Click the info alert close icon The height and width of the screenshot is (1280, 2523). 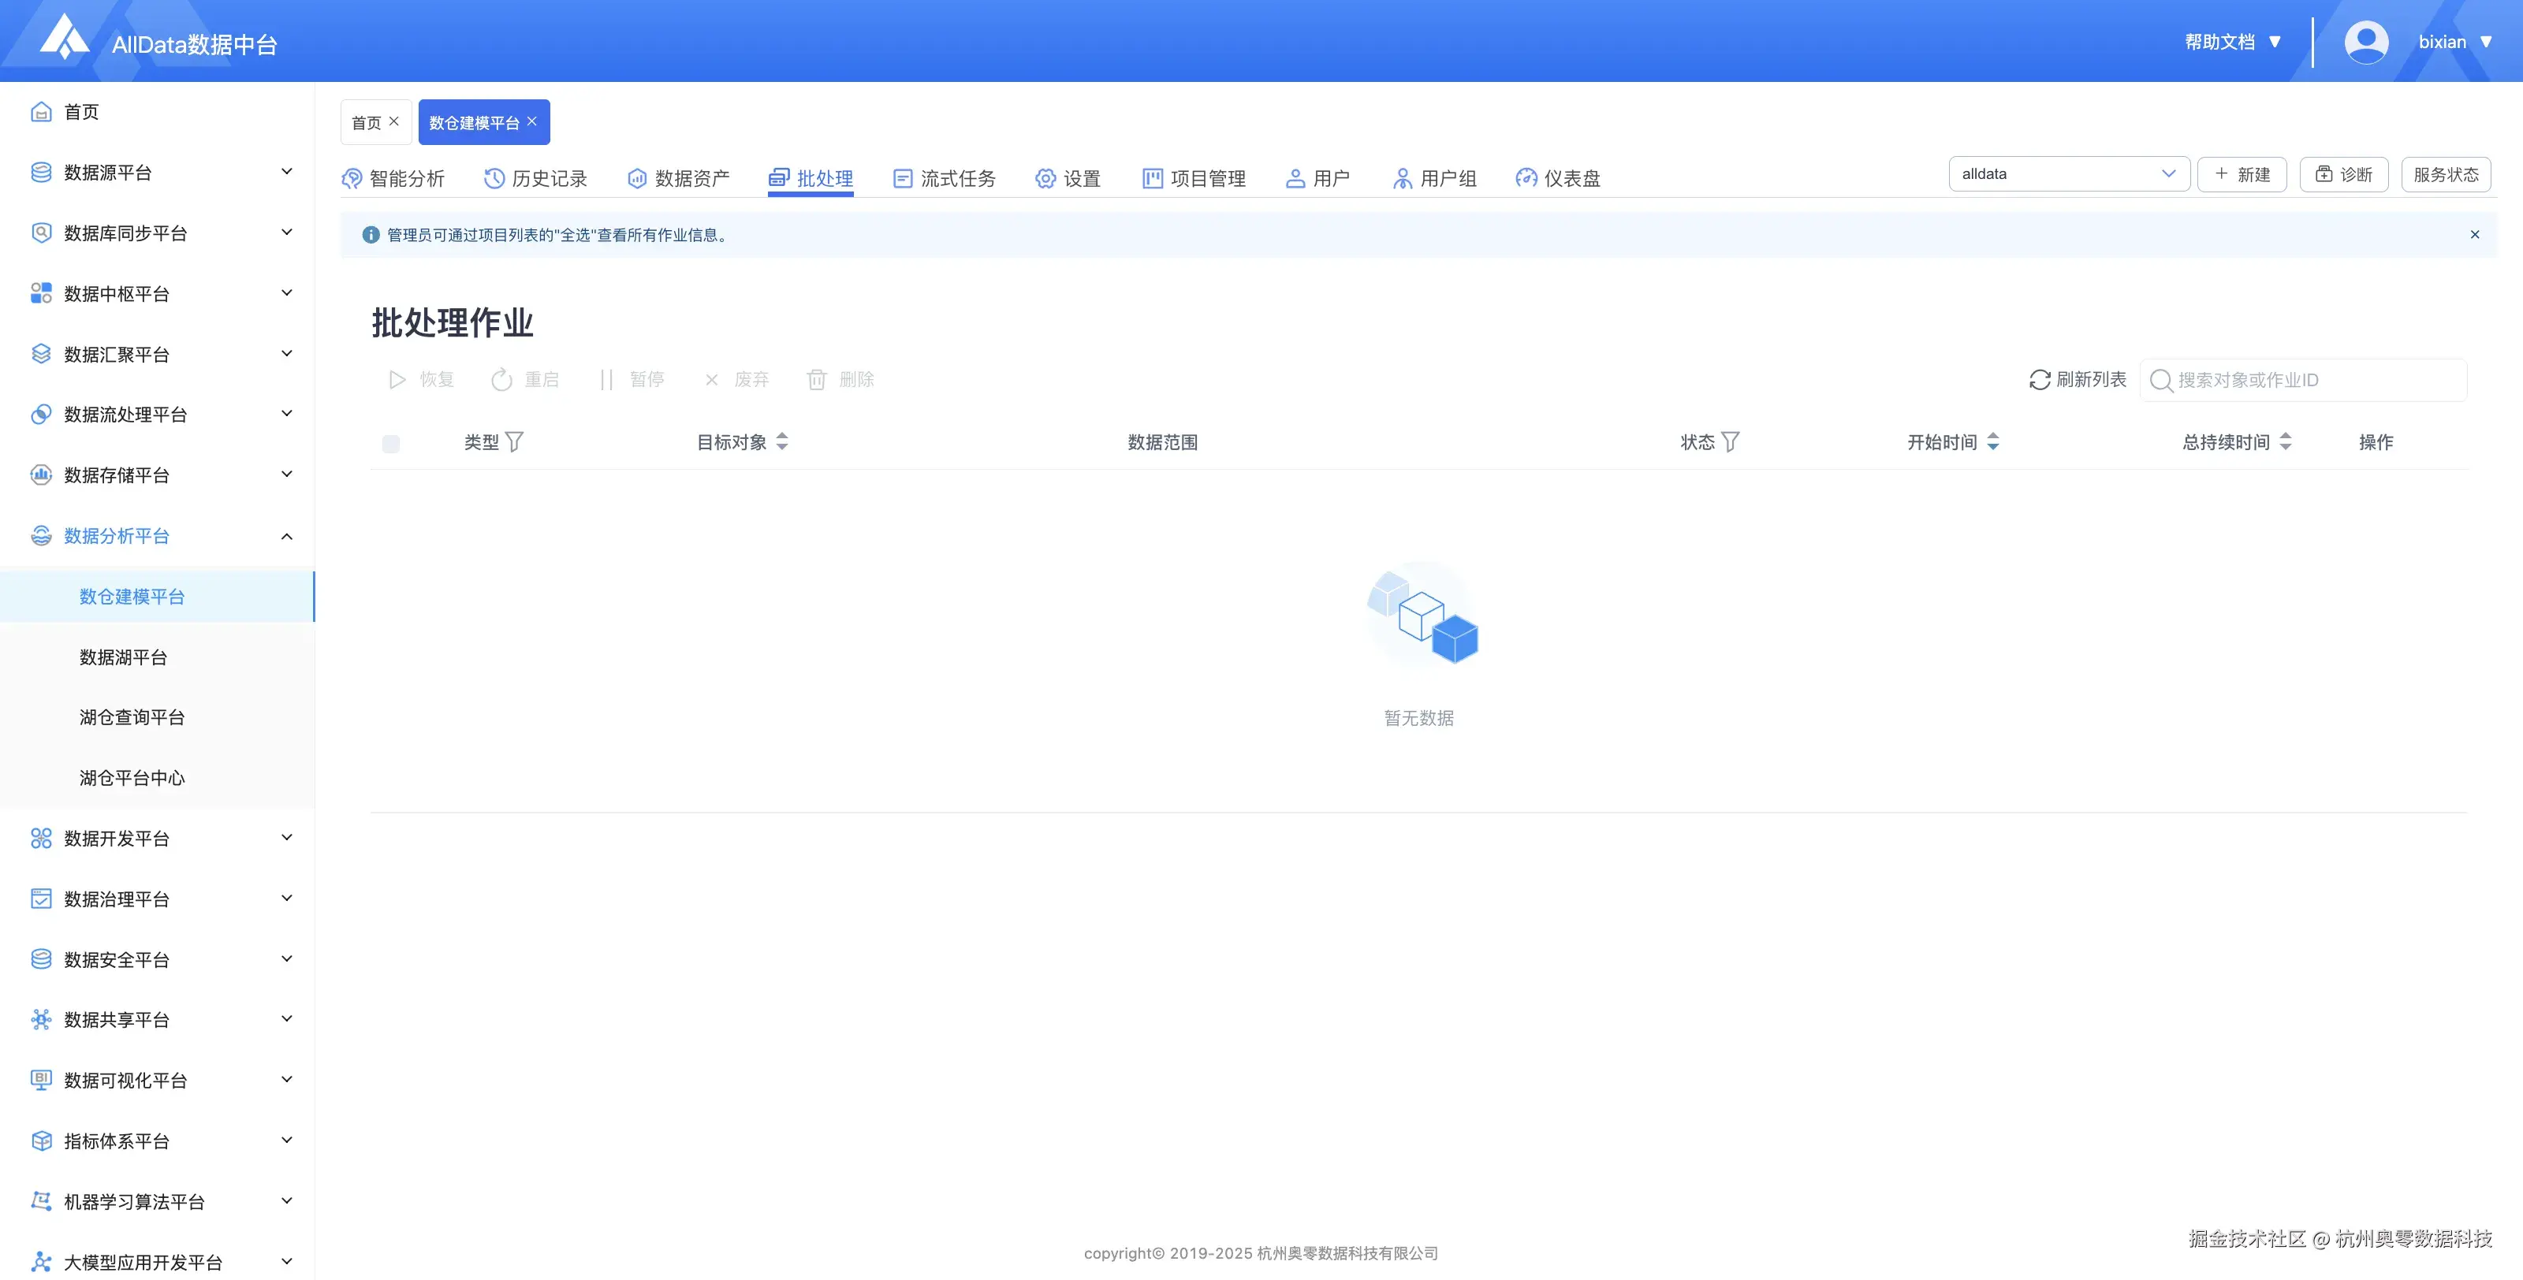tap(2474, 235)
